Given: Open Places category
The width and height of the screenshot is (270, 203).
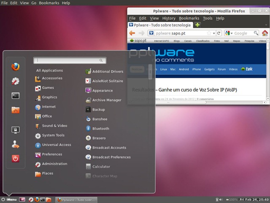Looking at the screenshot, I should (x=44, y=173).
